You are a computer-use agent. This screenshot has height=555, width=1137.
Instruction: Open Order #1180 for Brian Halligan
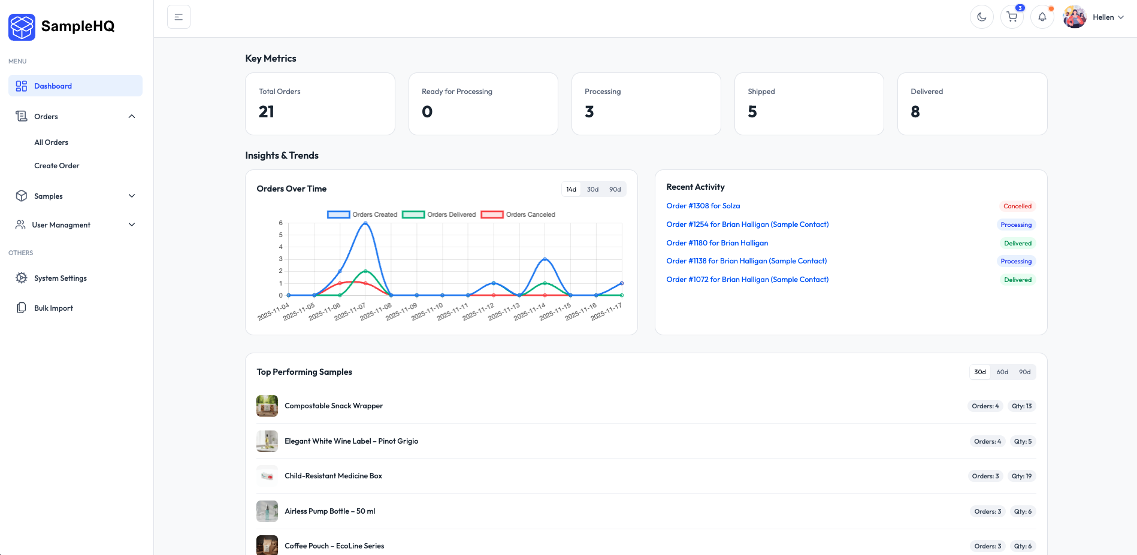717,242
